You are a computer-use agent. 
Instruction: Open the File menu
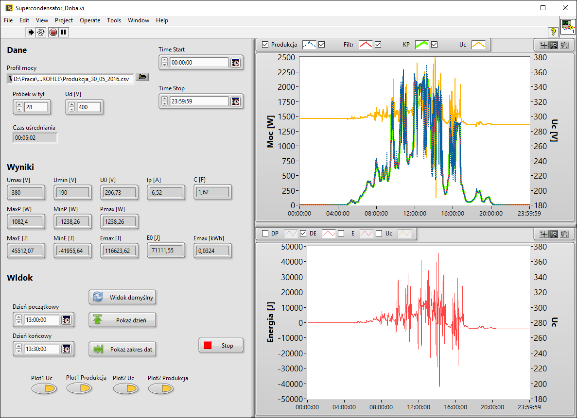pyautogui.click(x=8, y=20)
